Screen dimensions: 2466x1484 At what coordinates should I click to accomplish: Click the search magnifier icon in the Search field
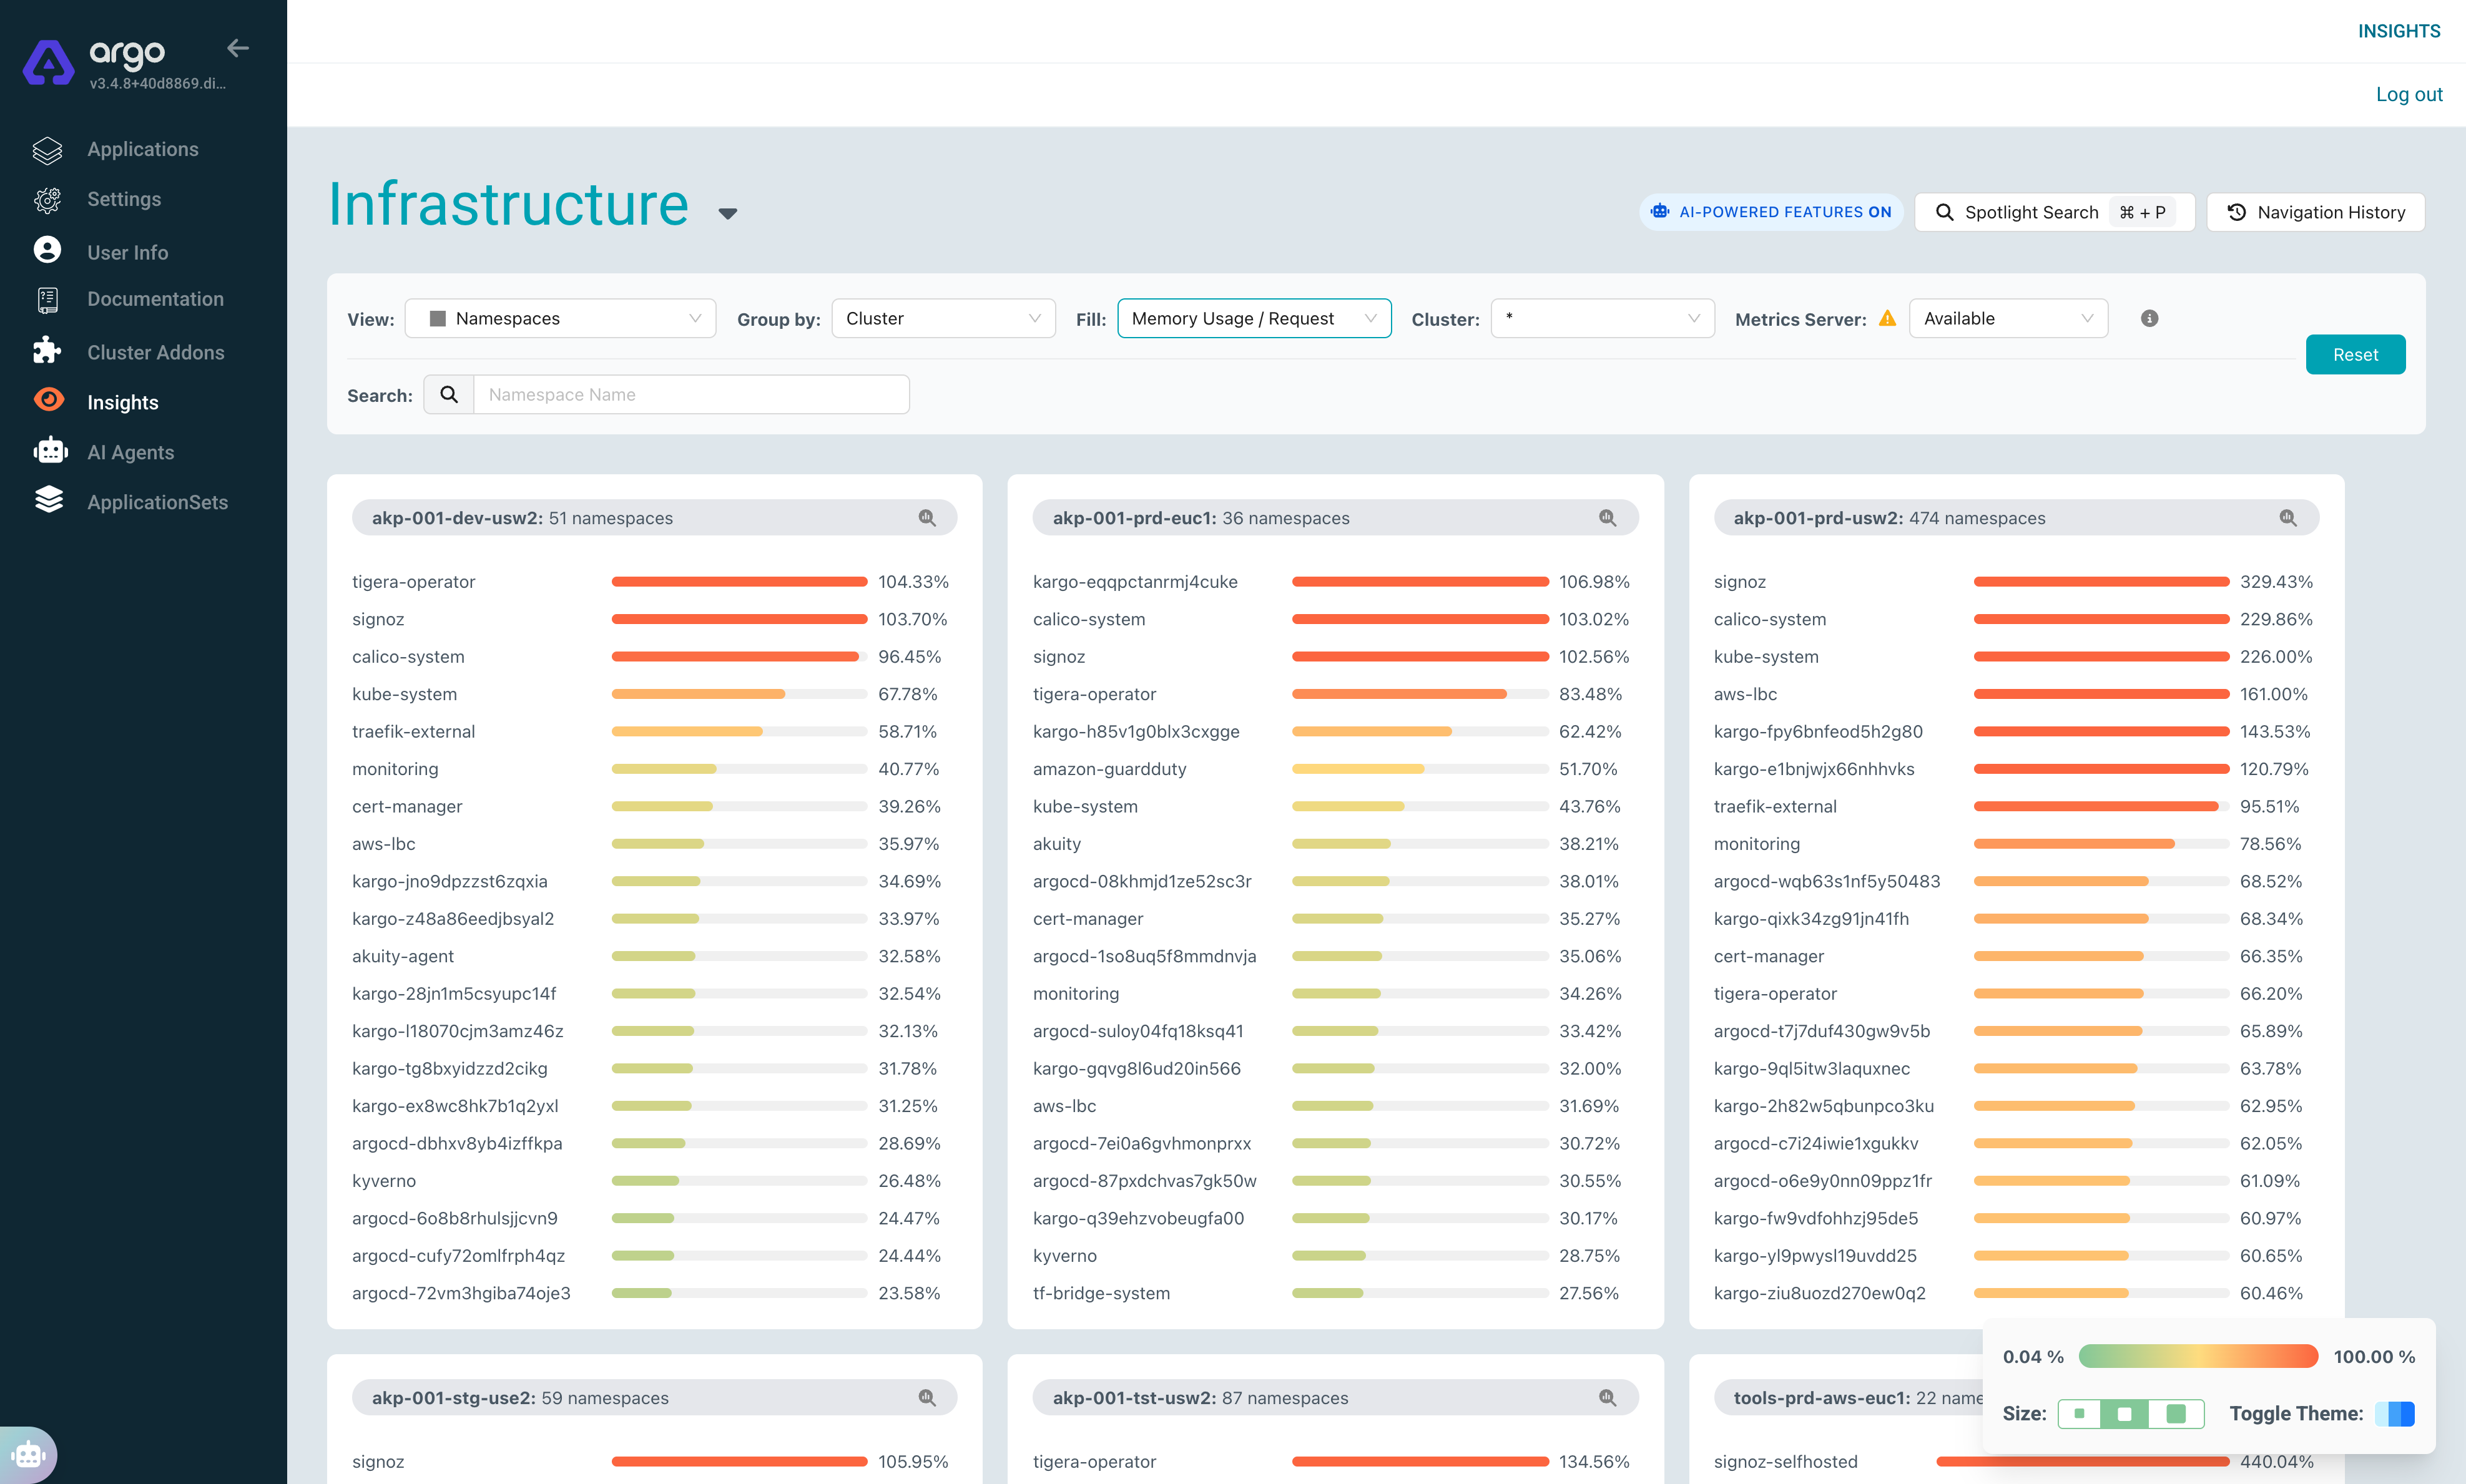coord(449,395)
